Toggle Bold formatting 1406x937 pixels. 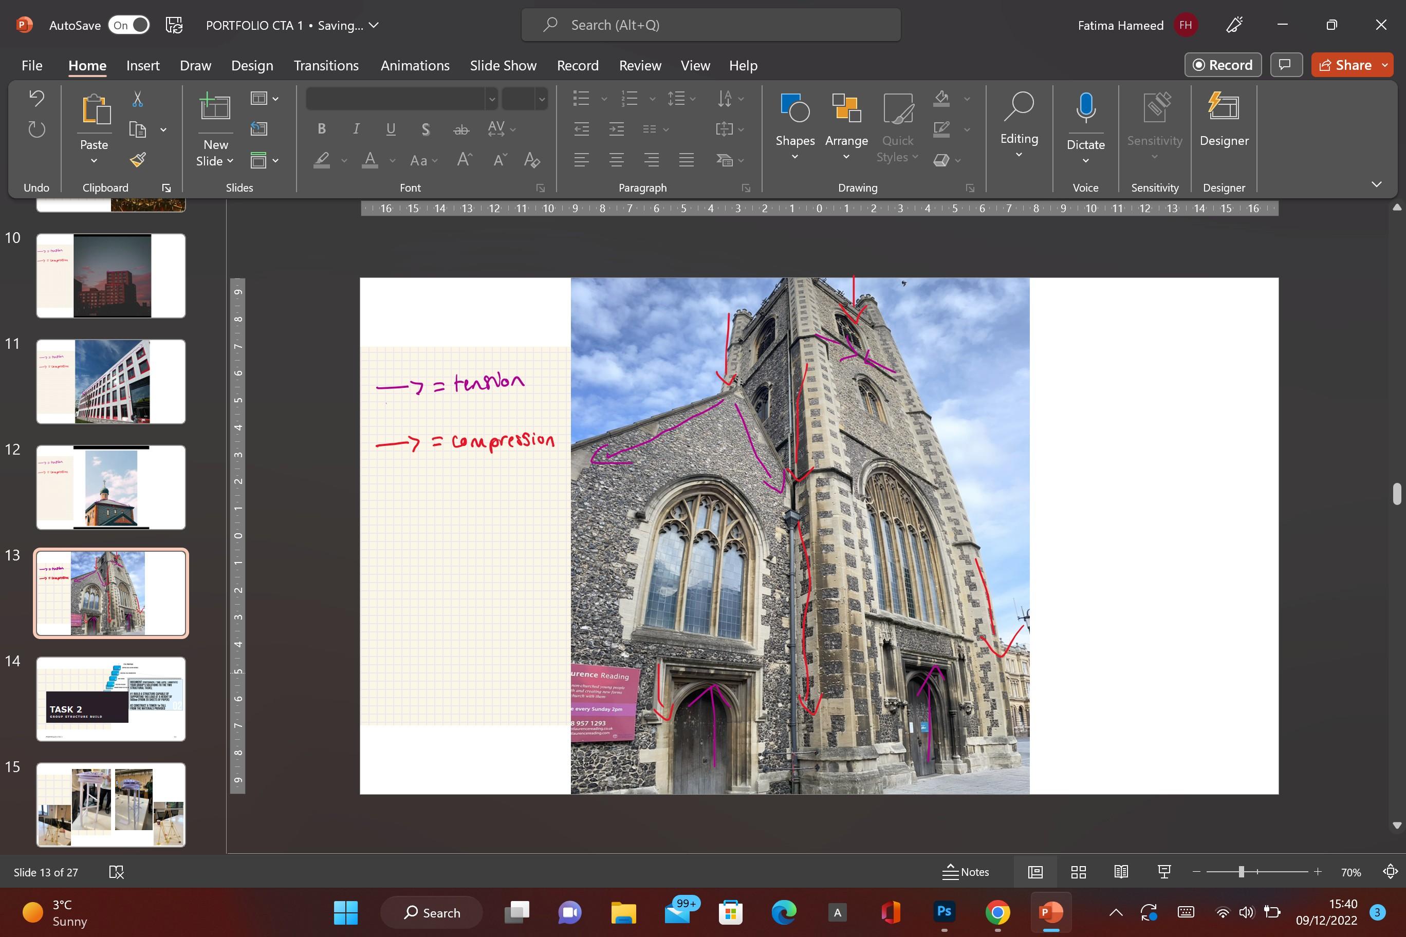(x=322, y=128)
